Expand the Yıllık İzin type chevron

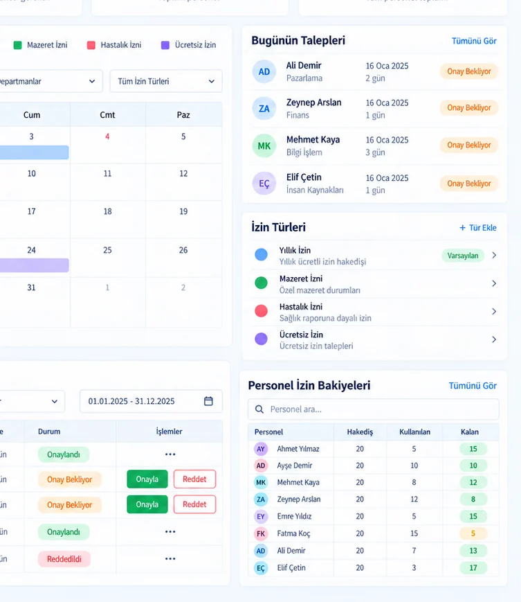click(x=494, y=256)
